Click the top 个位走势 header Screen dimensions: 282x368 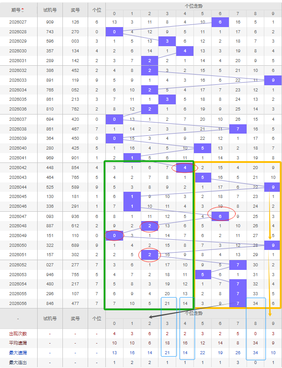(x=194, y=5)
